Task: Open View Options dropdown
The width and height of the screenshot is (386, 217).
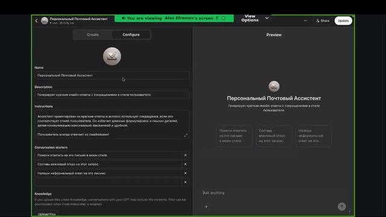Action: (x=255, y=18)
